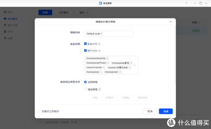Close the edit scheduled scan dialog
Screen dimensions: 211x129
[x=171, y=22]
